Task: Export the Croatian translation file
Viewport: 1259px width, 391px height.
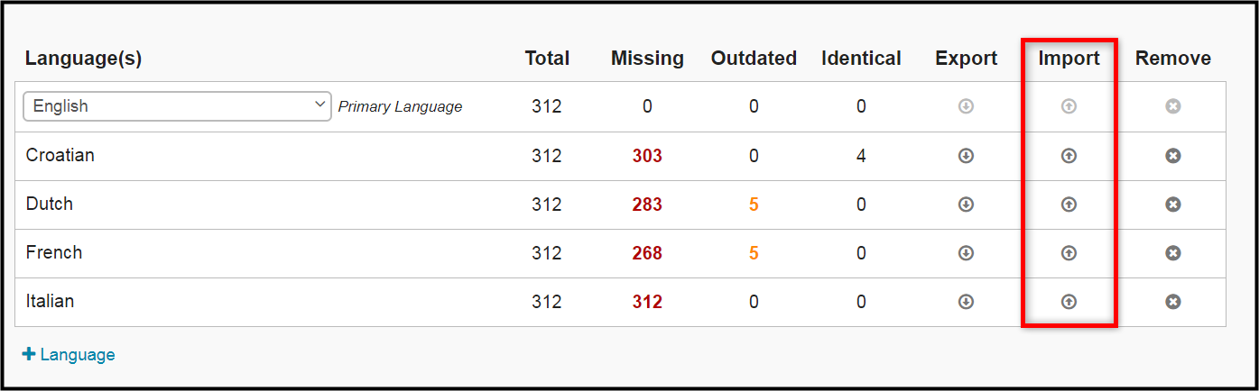Action: (x=966, y=156)
